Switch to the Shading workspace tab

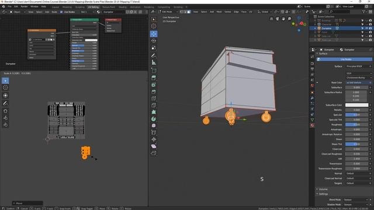pos(123,7)
